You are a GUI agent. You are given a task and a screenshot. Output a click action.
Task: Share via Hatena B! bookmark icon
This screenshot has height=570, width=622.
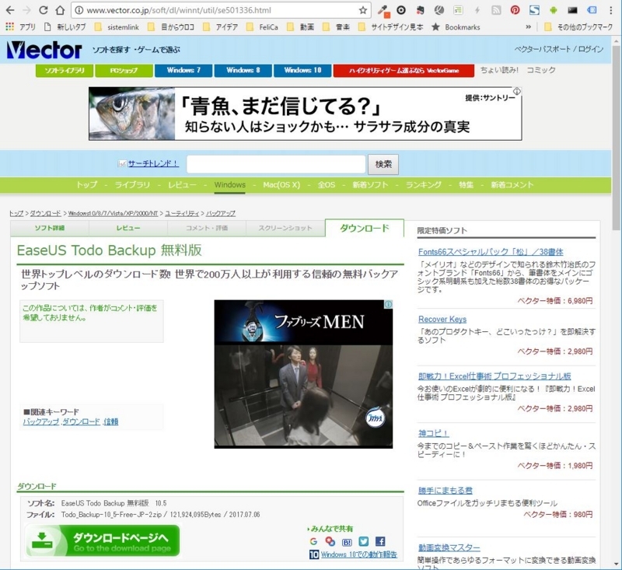(x=347, y=541)
